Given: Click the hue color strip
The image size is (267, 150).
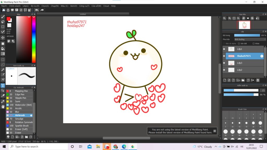Looking at the screenshot, I should pos(34,39).
